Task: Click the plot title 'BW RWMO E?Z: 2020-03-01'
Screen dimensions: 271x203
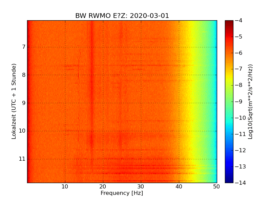Action: [x=122, y=16]
